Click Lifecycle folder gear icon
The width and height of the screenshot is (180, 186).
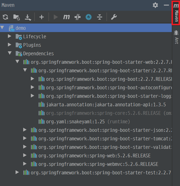(19, 37)
